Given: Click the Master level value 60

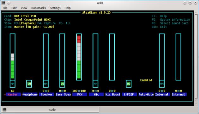Looking at the screenshot, I should coord(13,91).
